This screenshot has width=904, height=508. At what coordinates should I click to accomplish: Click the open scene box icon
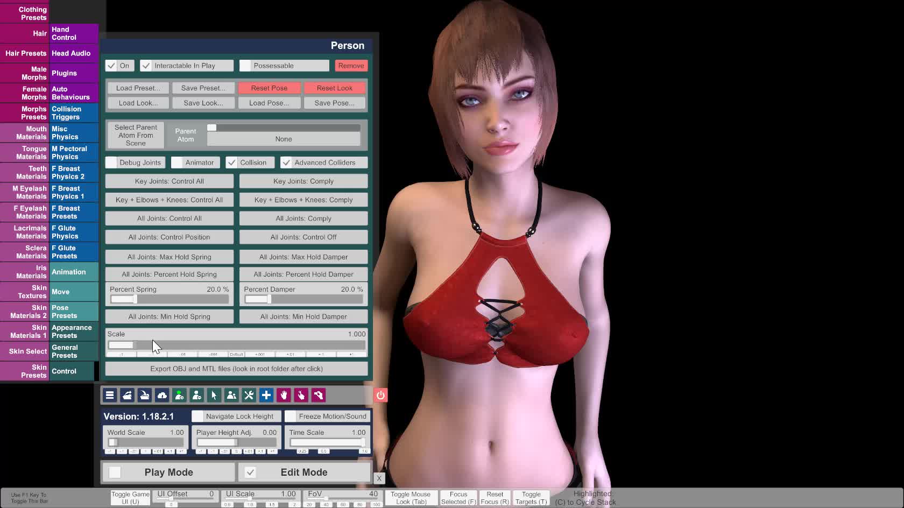(127, 396)
